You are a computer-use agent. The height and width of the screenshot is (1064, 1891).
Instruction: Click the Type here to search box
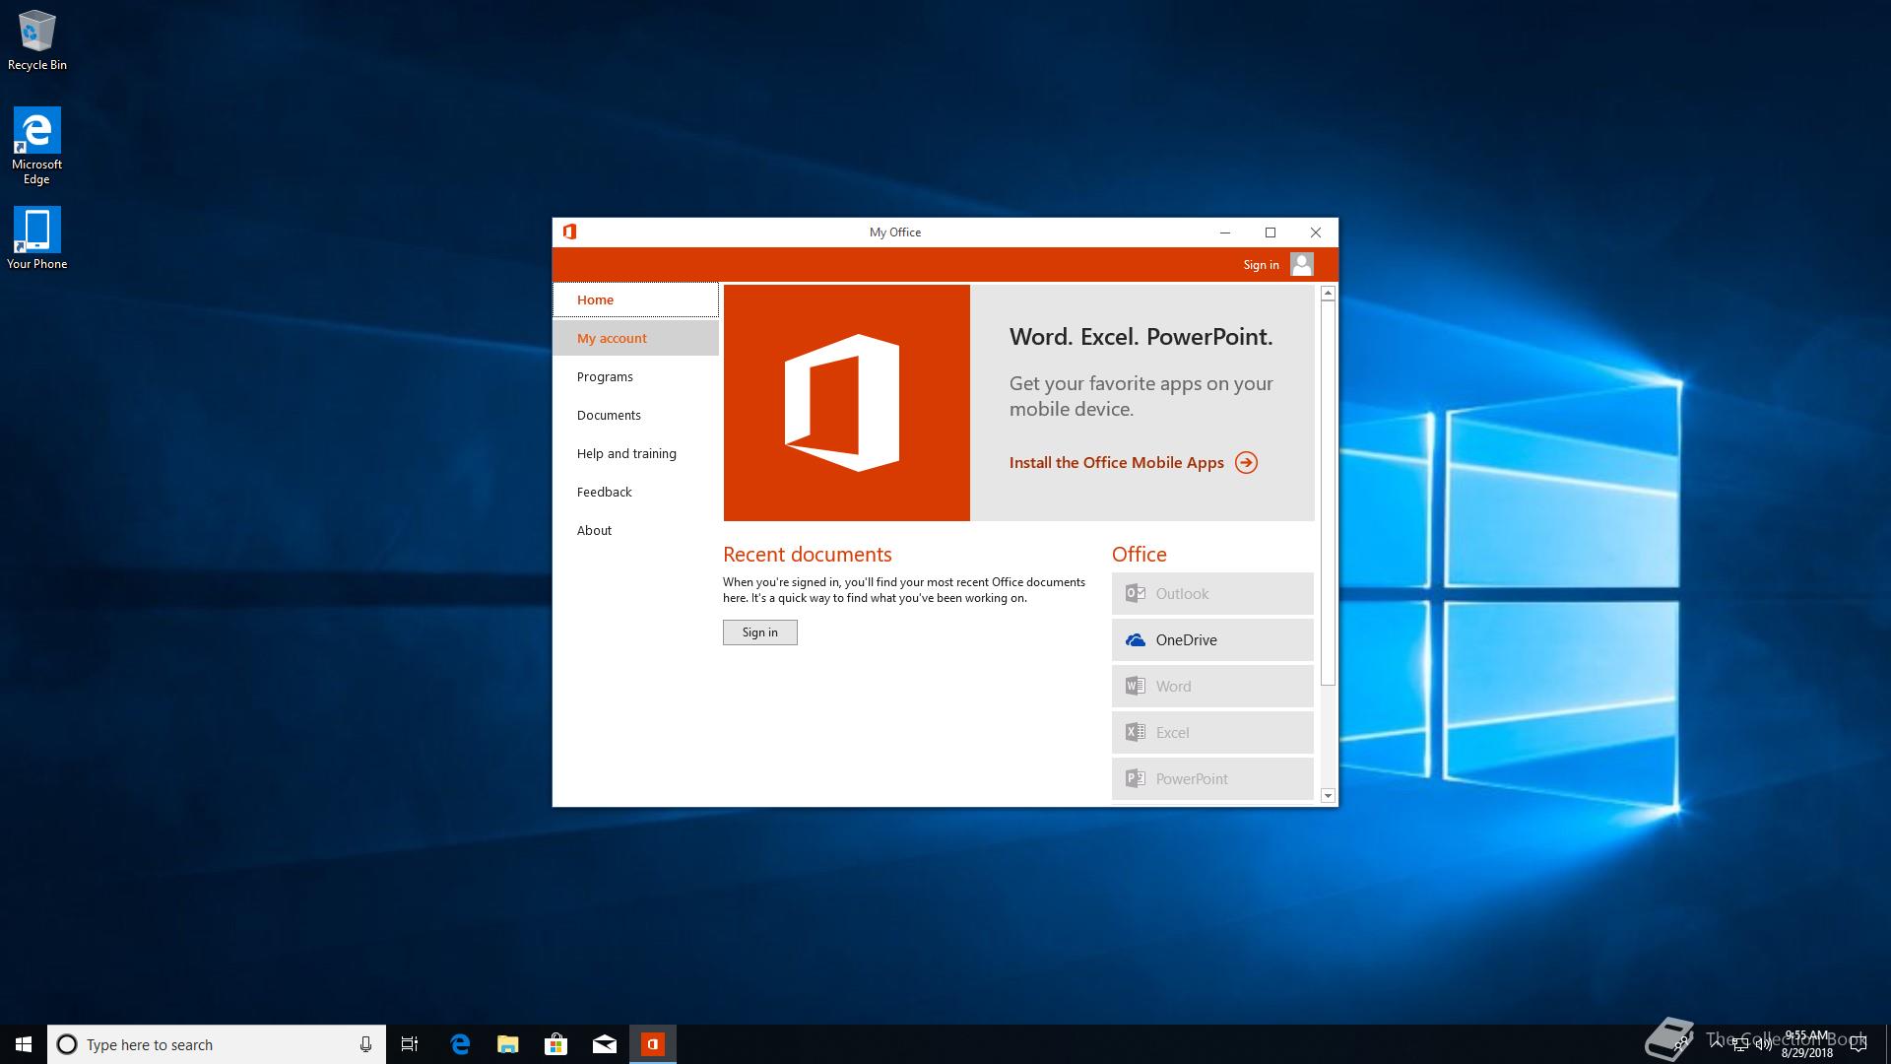click(x=217, y=1044)
